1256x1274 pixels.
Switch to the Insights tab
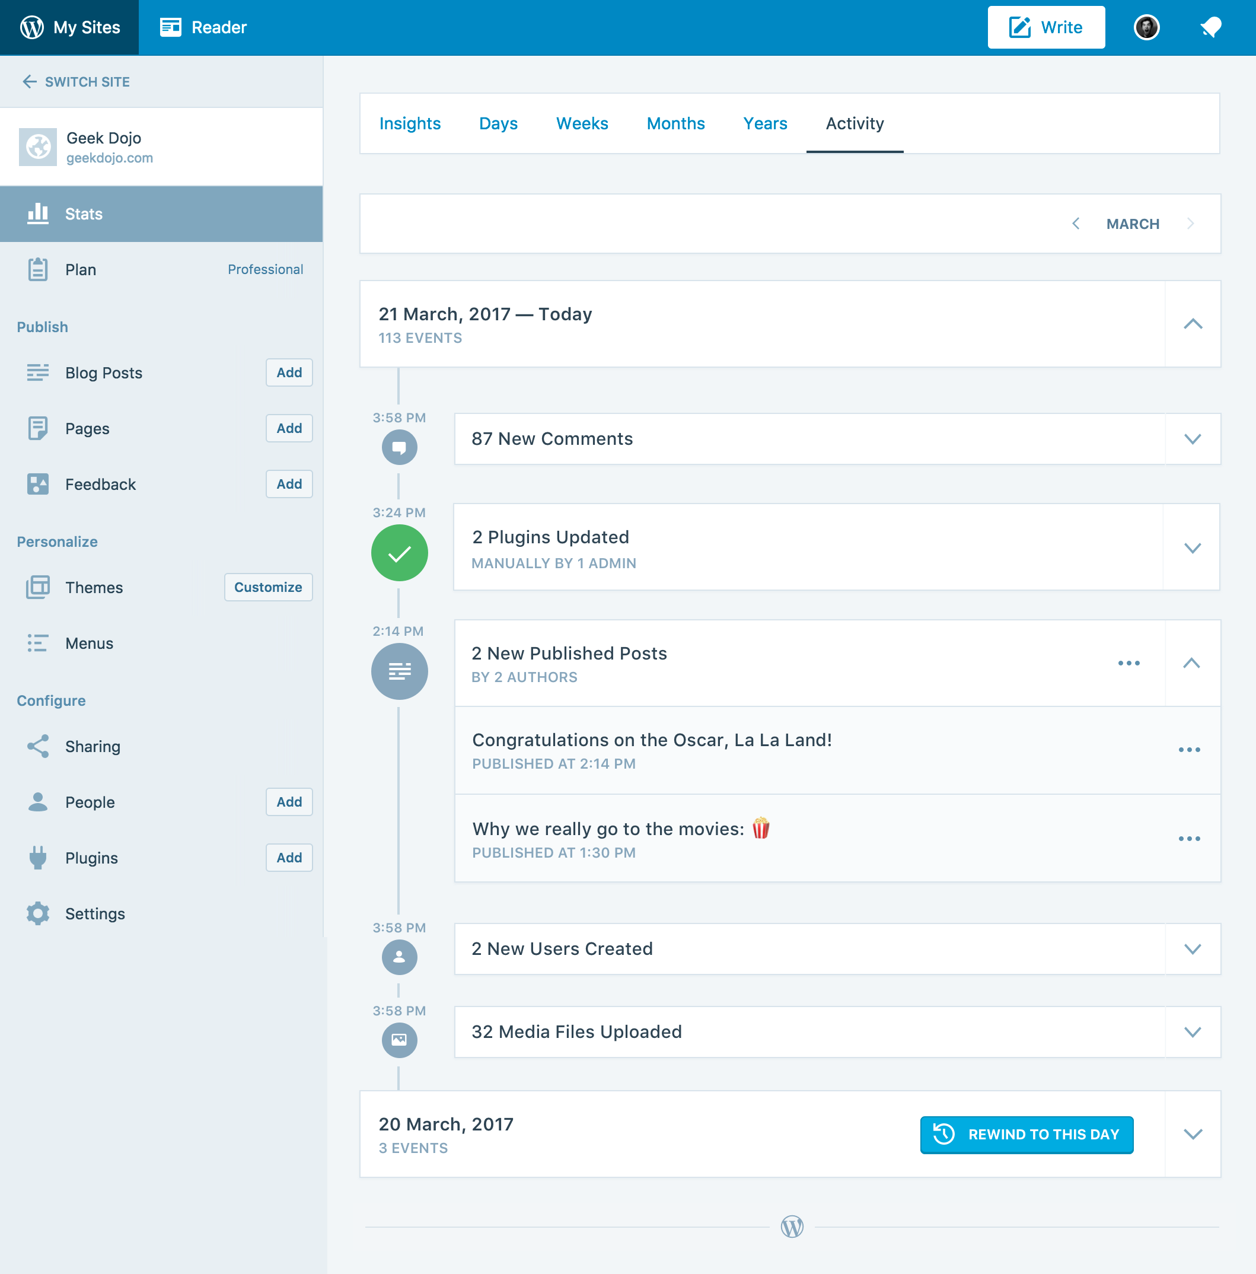(x=409, y=123)
